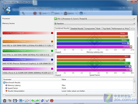
Task: Click the 79.20 Speed Factor value
Action: point(64,88)
